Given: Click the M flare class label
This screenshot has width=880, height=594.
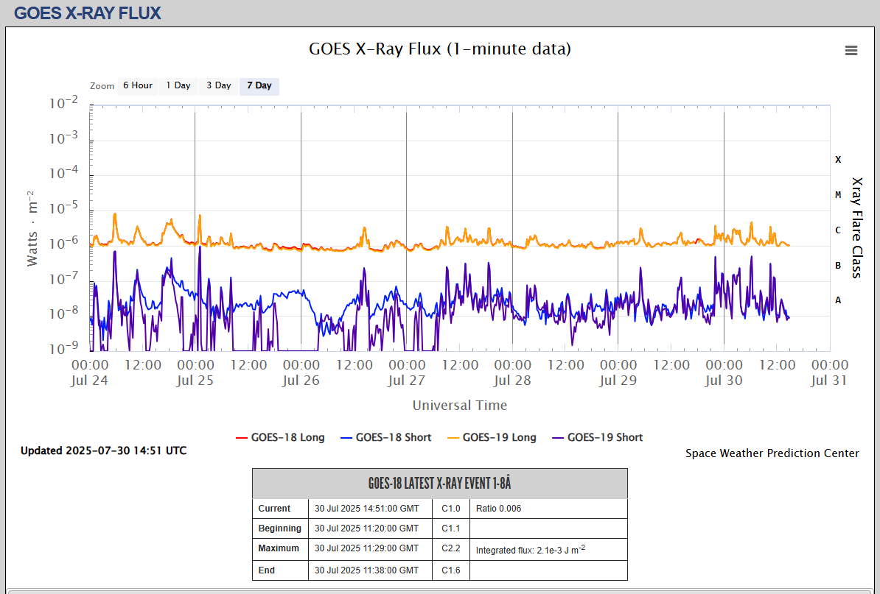Looking at the screenshot, I should pos(838,195).
